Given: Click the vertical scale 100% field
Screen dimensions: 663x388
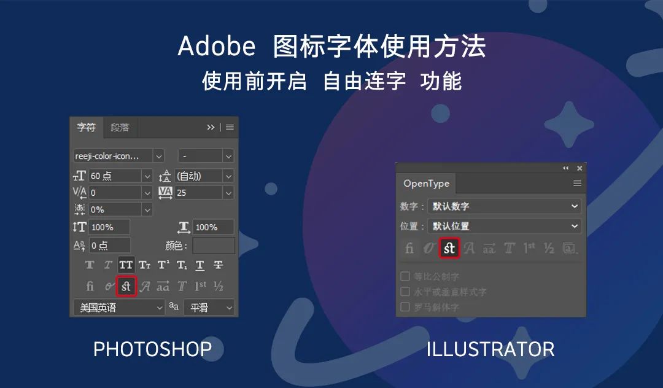Looking at the screenshot, I should 109,227.
